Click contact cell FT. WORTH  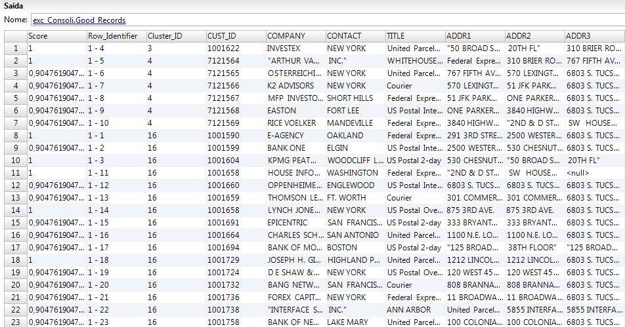tap(356, 198)
